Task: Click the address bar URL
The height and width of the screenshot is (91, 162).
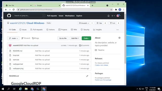Action: (x=36, y=10)
